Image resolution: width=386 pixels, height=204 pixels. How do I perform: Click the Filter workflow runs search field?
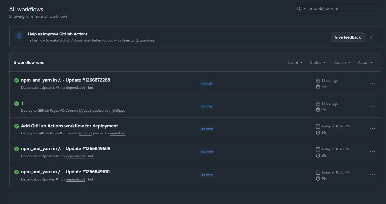[340, 9]
